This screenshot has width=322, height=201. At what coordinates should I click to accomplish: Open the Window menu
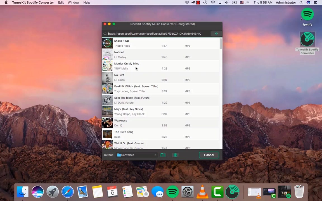[x=74, y=3]
